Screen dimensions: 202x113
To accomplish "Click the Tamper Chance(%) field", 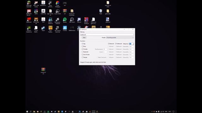I will pyautogui.click(x=131, y=57).
